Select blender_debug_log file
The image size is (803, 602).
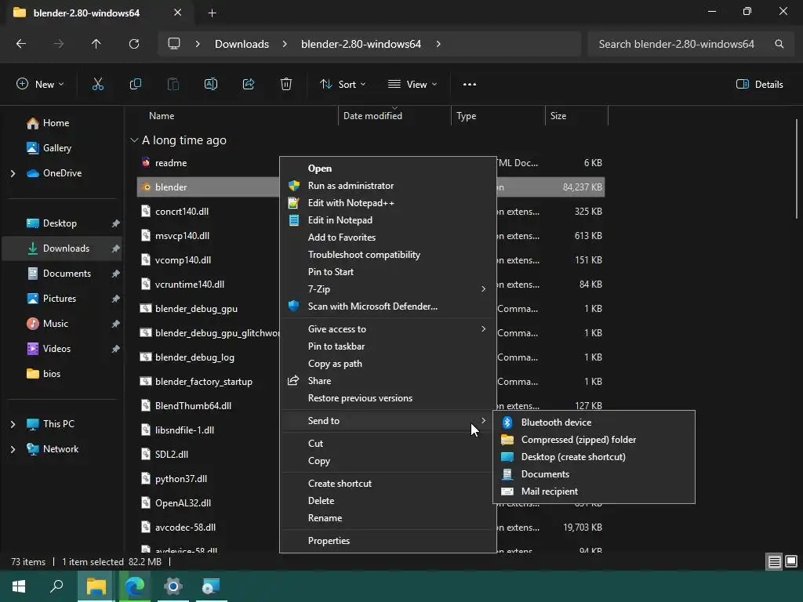[x=194, y=357]
